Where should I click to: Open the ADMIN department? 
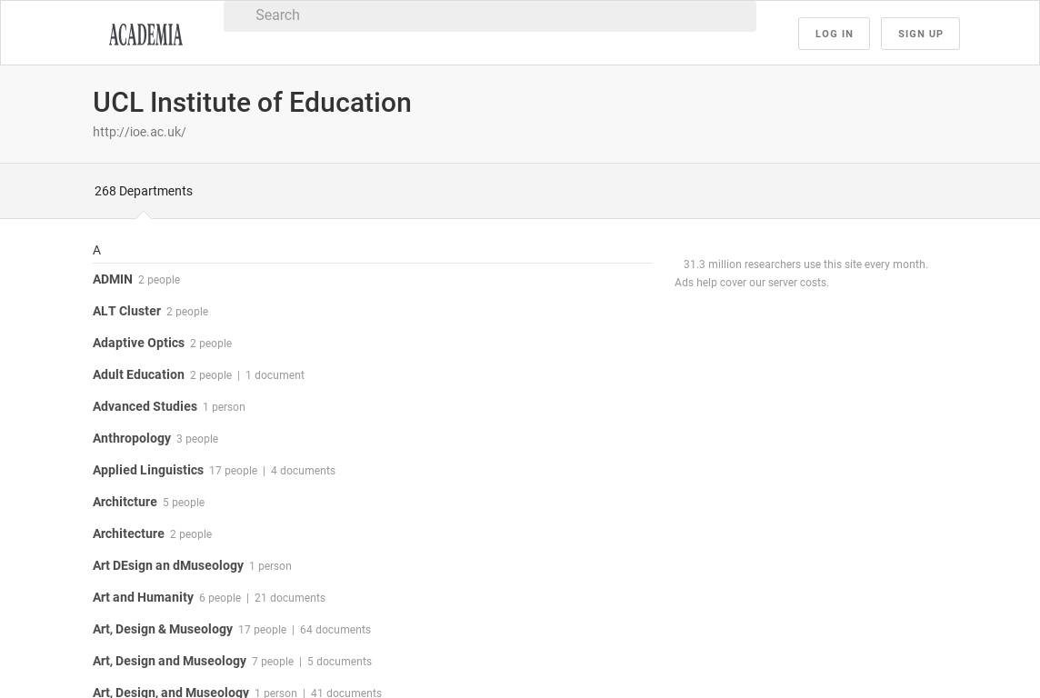113,279
